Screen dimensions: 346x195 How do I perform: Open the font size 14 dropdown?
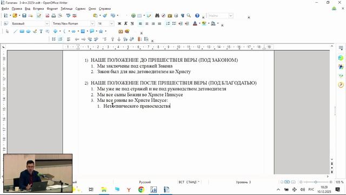(x=111, y=23)
